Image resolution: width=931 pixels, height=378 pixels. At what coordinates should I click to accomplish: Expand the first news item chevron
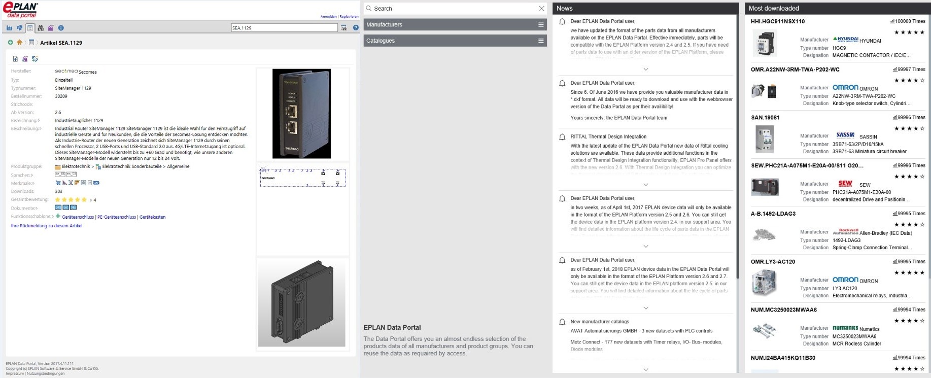[x=645, y=70]
